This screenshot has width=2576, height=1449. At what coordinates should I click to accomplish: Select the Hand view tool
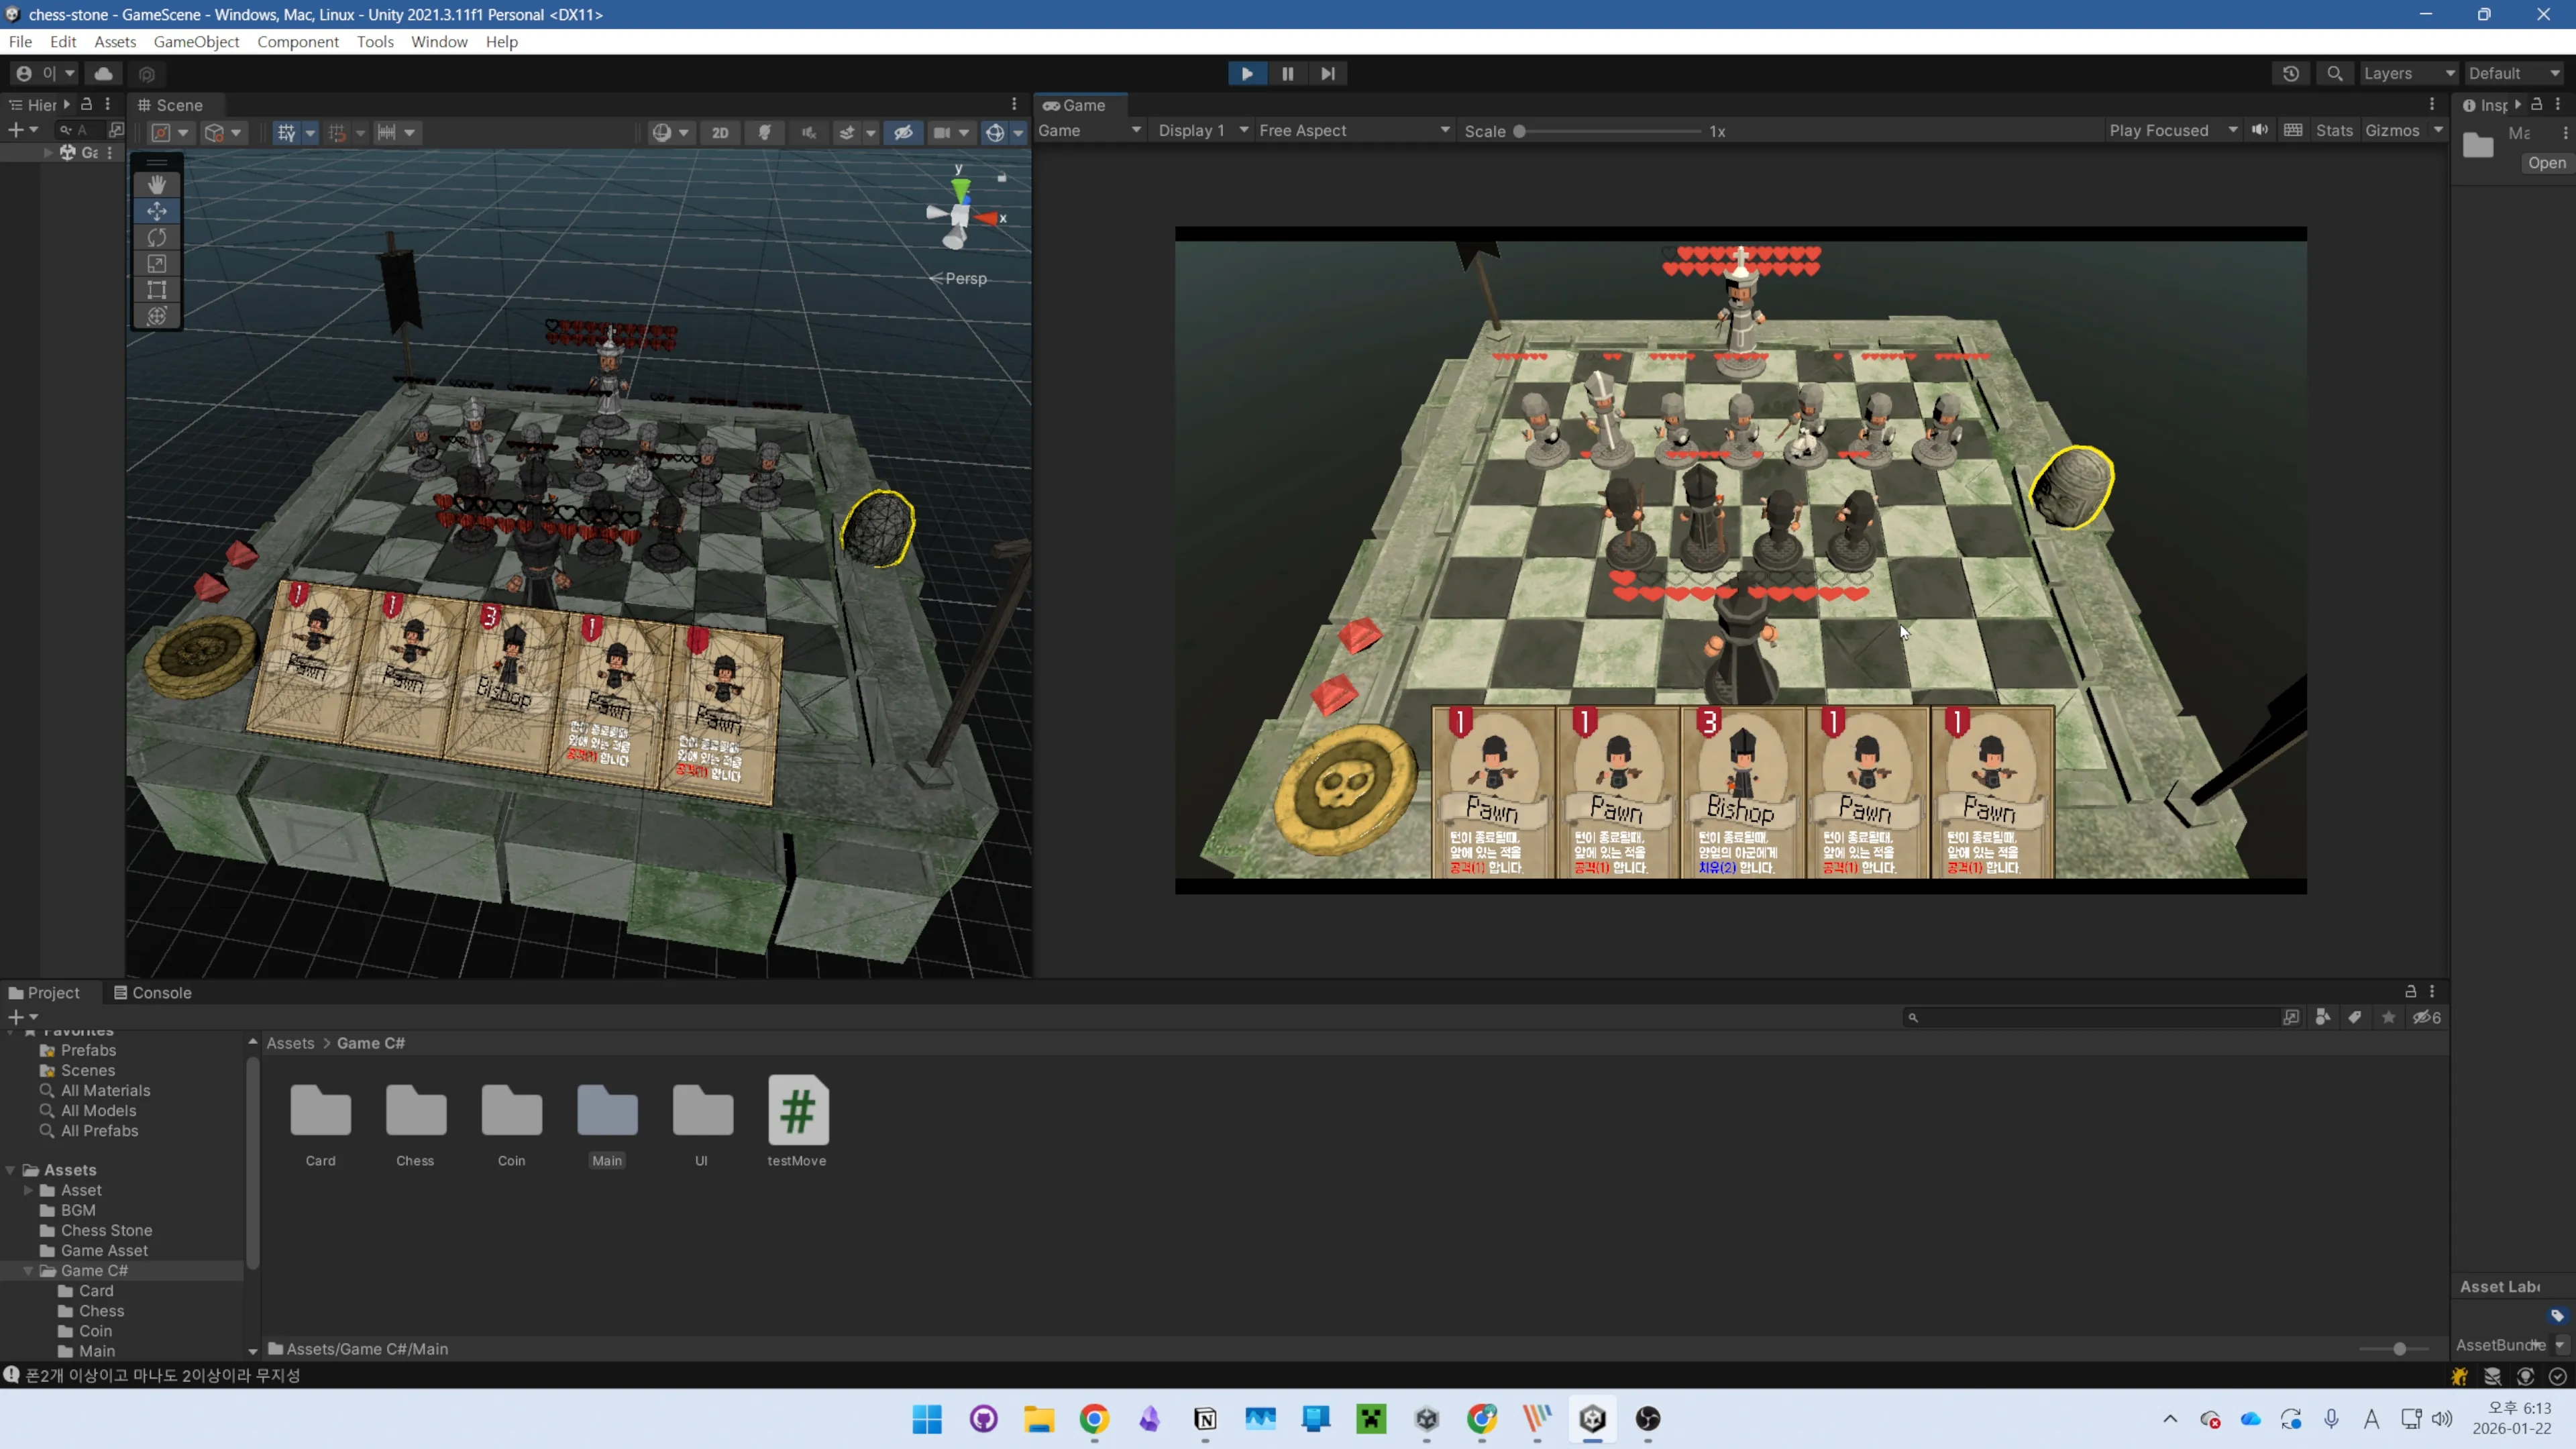click(x=157, y=184)
